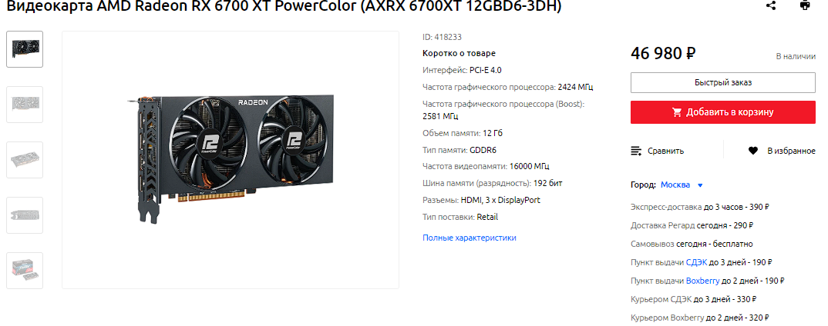Screen dimensions: 828x326
Task: Click the main Radeon graphics card image
Action: pos(232,158)
